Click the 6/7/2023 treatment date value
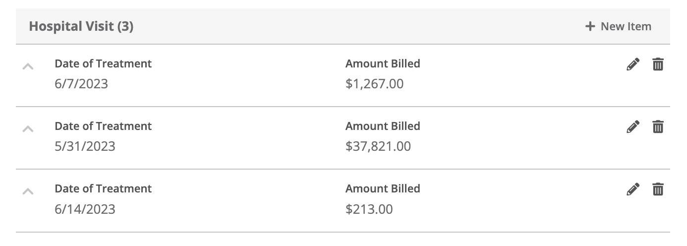 pyautogui.click(x=81, y=84)
